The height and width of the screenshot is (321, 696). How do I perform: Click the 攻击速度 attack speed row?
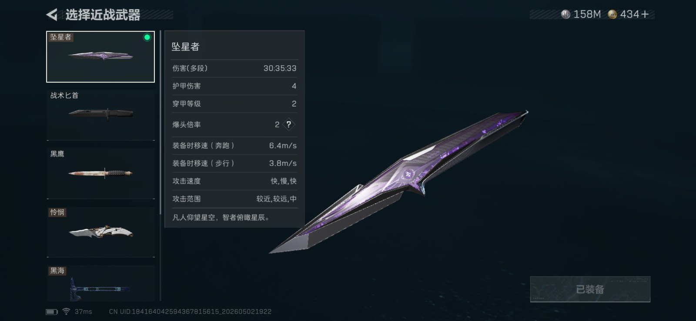tap(234, 181)
